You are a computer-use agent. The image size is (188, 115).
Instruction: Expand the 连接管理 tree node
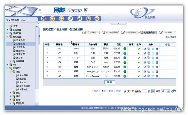tap(10, 61)
